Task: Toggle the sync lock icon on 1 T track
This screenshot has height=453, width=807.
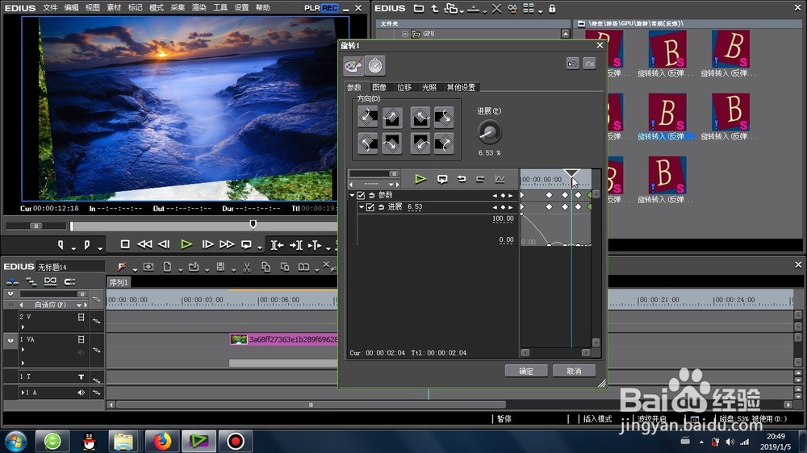Action: point(96,380)
